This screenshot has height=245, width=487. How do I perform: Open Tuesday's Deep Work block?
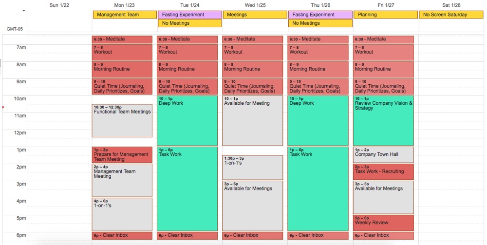[187, 120]
